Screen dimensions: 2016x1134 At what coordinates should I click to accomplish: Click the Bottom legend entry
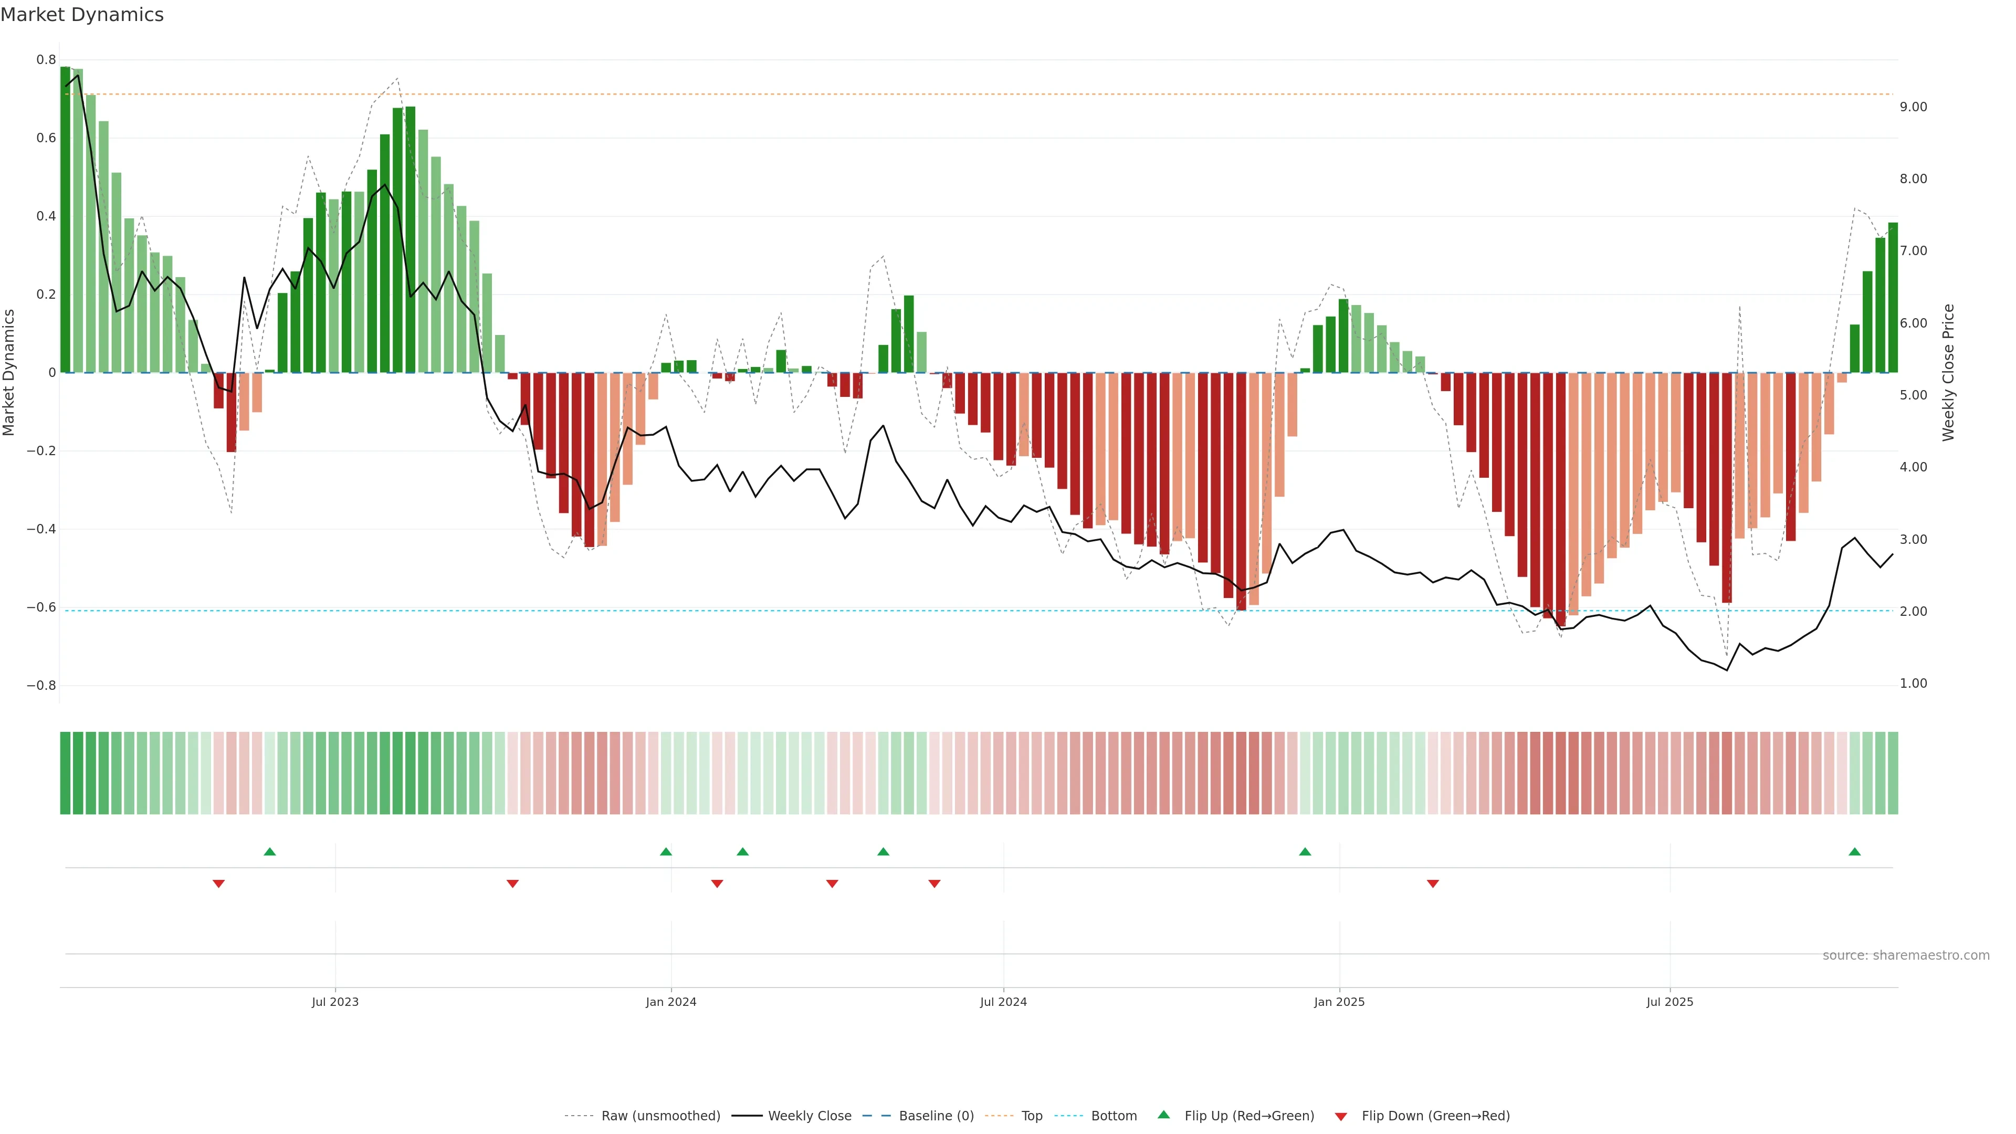[x=1114, y=1116]
